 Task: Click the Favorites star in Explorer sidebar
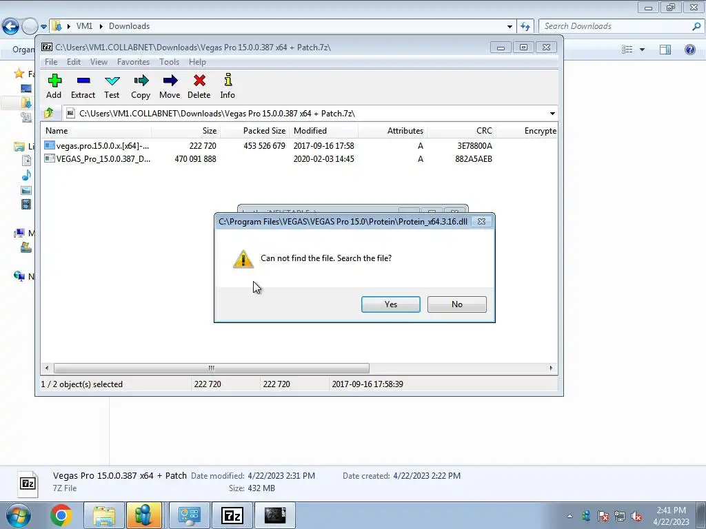19,73
